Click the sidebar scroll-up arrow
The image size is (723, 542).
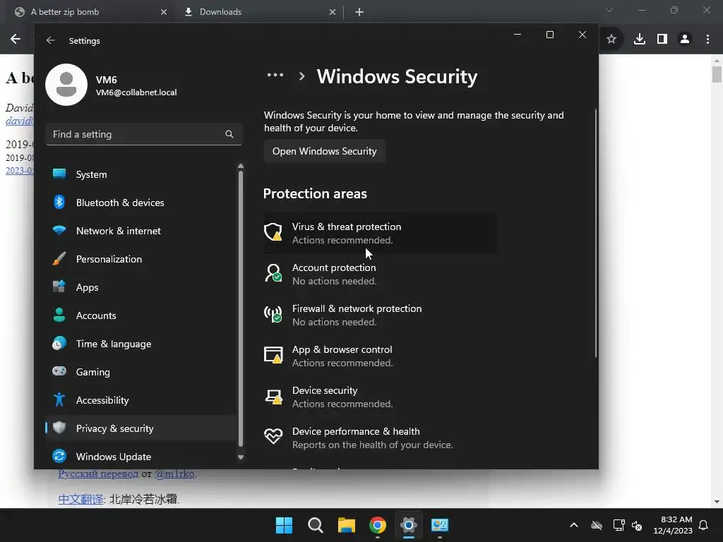point(240,166)
